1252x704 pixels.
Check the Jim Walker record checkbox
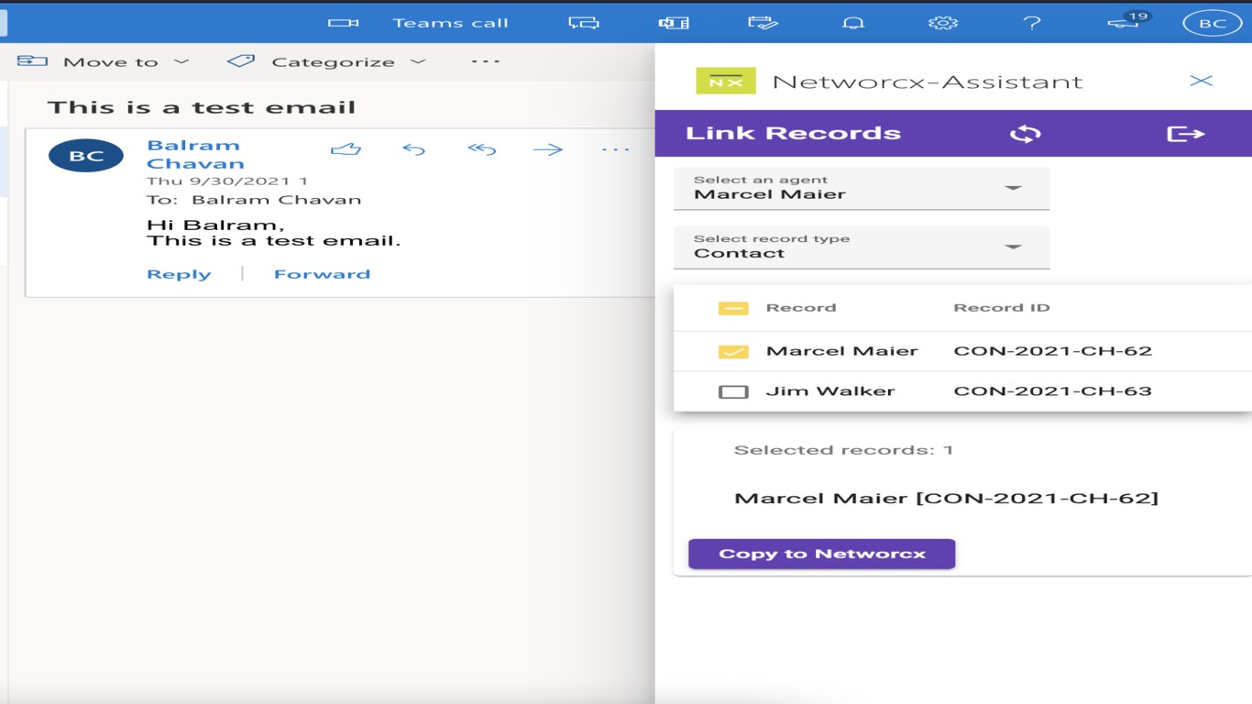point(733,391)
